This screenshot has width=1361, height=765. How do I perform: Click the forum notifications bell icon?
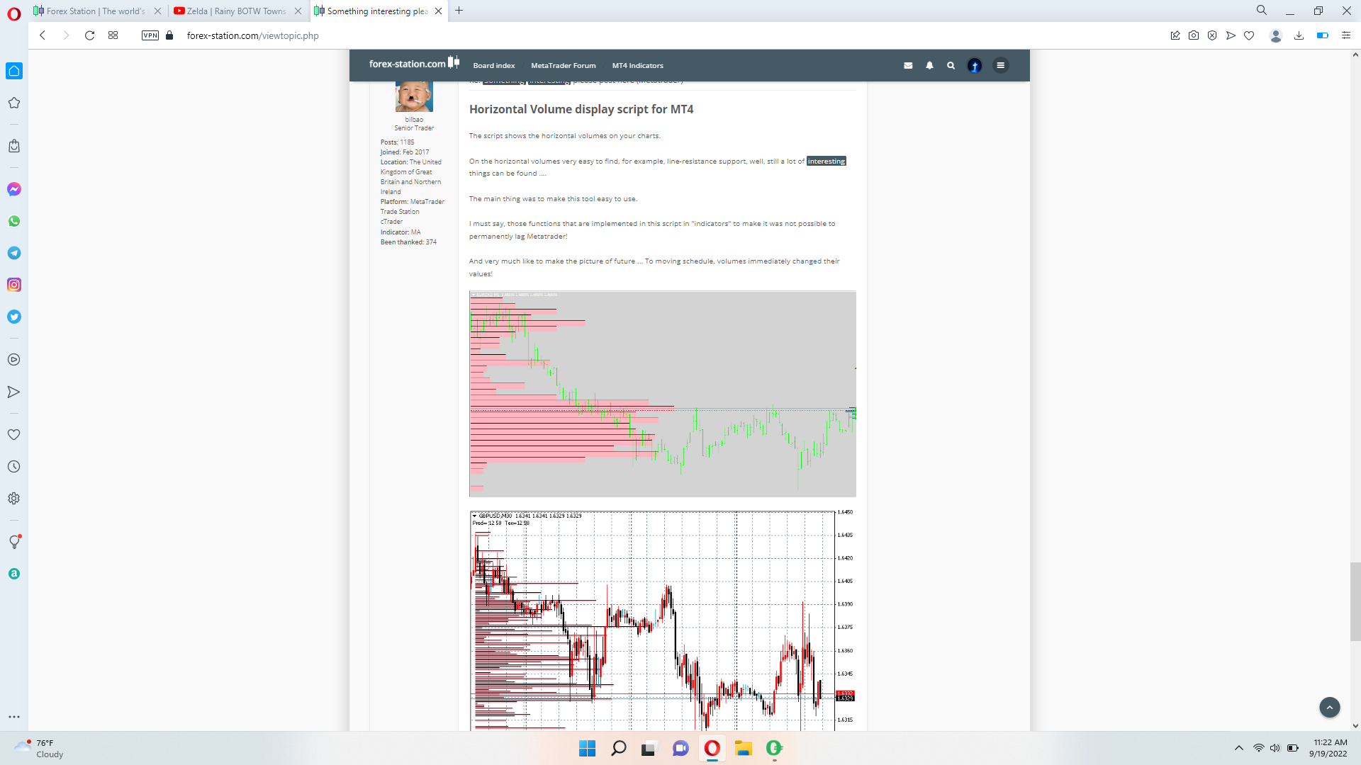(929, 65)
